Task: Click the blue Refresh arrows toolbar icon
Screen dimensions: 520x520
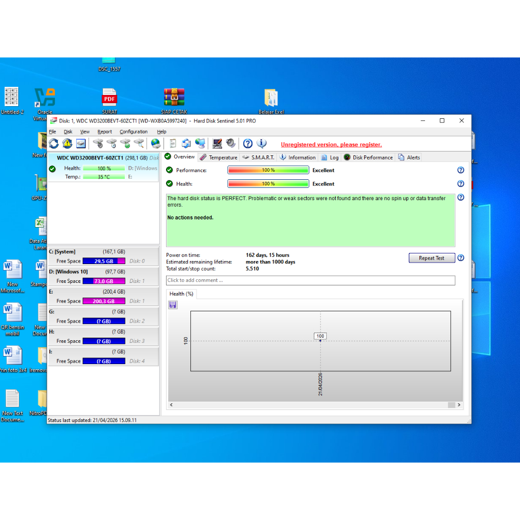Action: click(54, 144)
